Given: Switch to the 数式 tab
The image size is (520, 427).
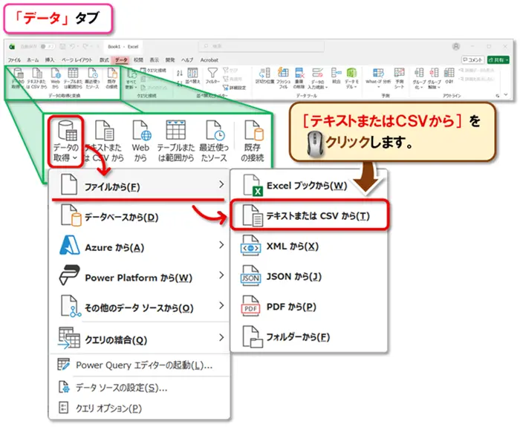Looking at the screenshot, I should click(104, 60).
